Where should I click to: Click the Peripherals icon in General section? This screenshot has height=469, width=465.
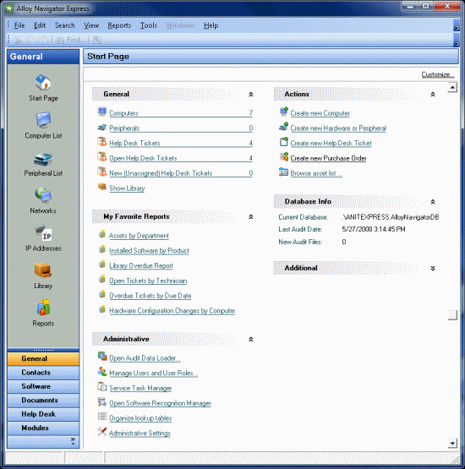[102, 128]
